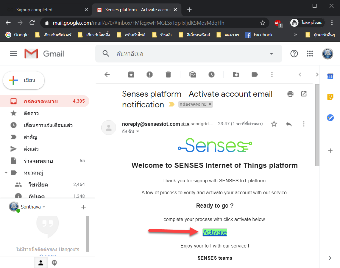Open Google Tasks side panel icon
The width and height of the screenshot is (340, 268).
click(330, 118)
